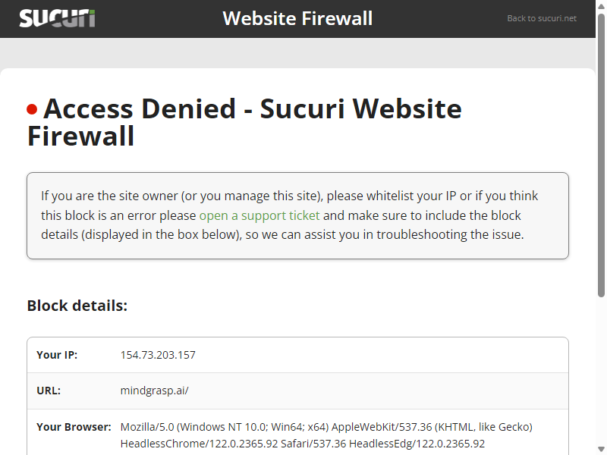Click the vertical scrollbar thumb
This screenshot has width=607, height=455.
601,155
